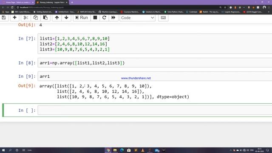Viewport: 272px width, 153px height.
Task: Cut selected cells with the scissors icon
Action: pos(25,18)
